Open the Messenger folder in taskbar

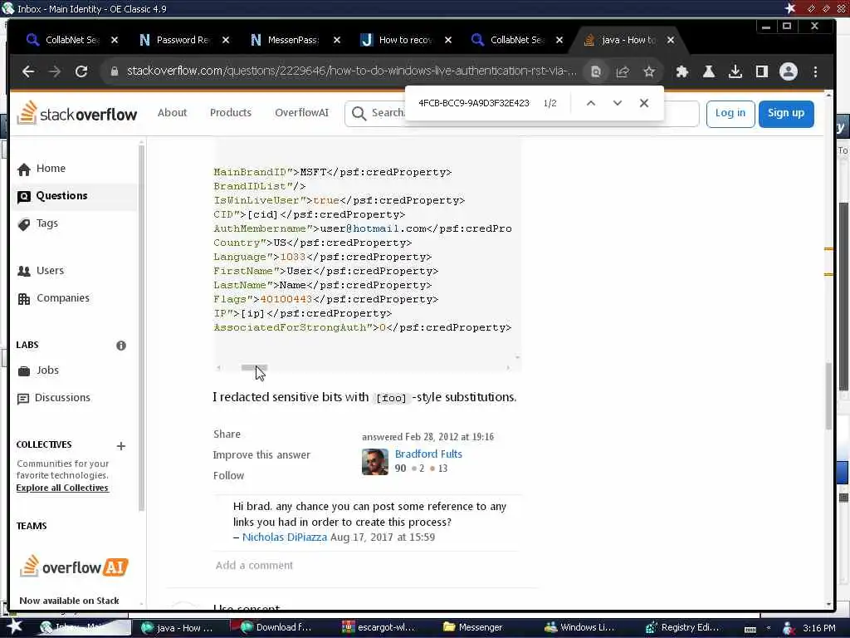(x=473, y=628)
